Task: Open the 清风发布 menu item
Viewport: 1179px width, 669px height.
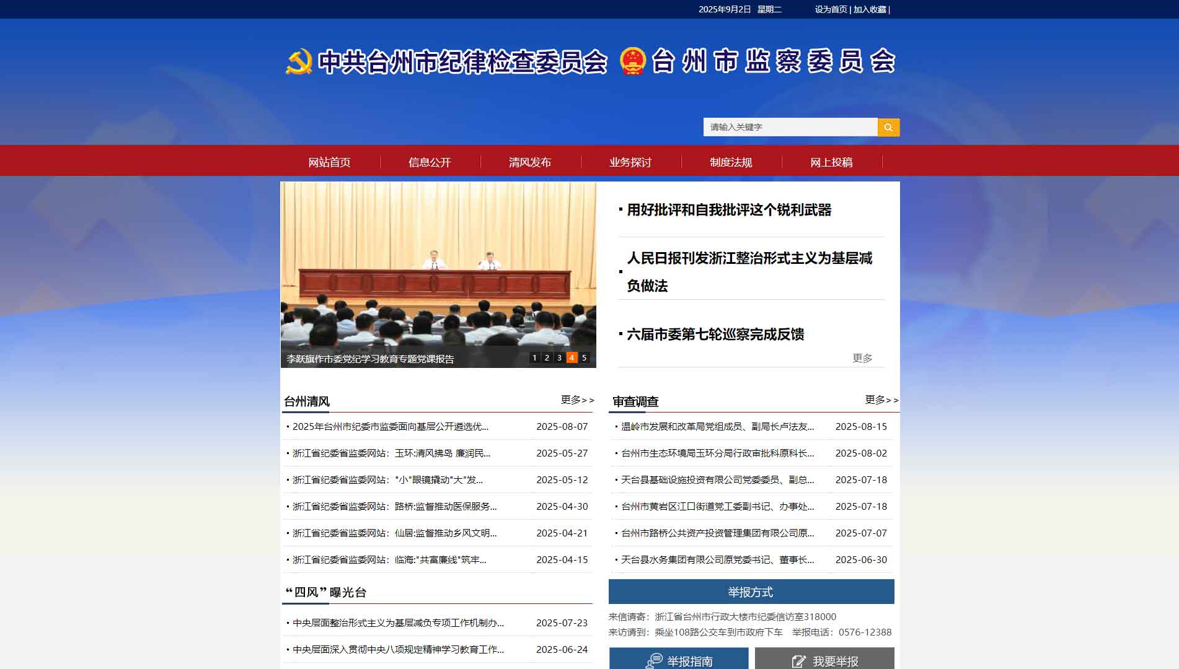Action: pos(530,162)
